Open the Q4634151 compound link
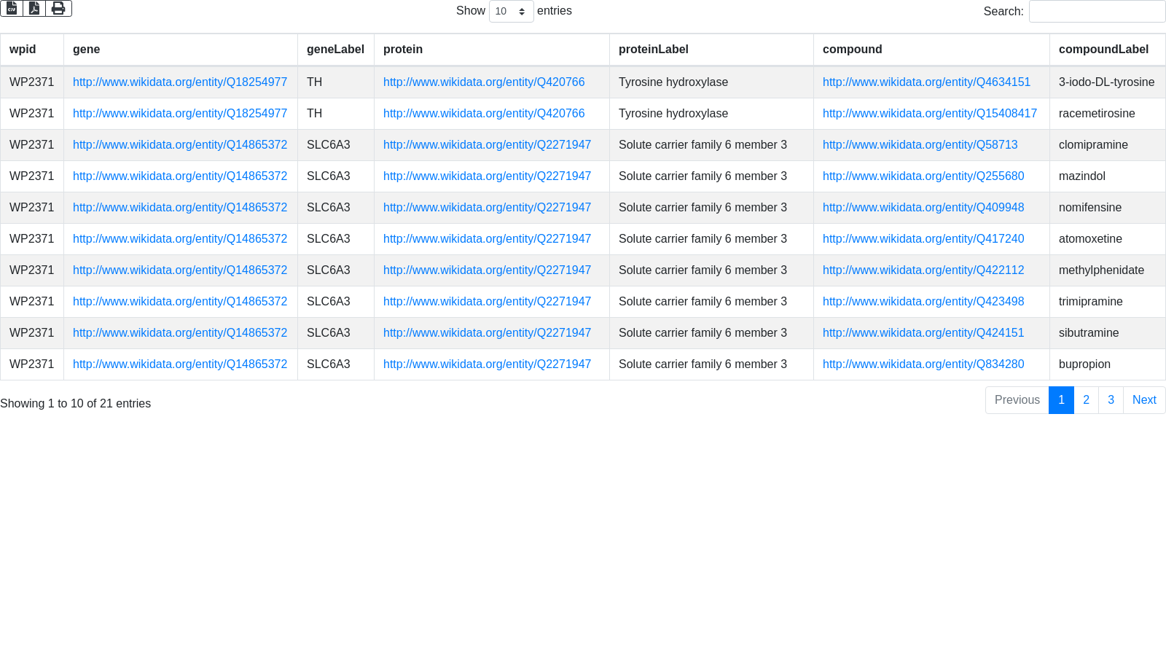This screenshot has width=1166, height=656. 926,82
